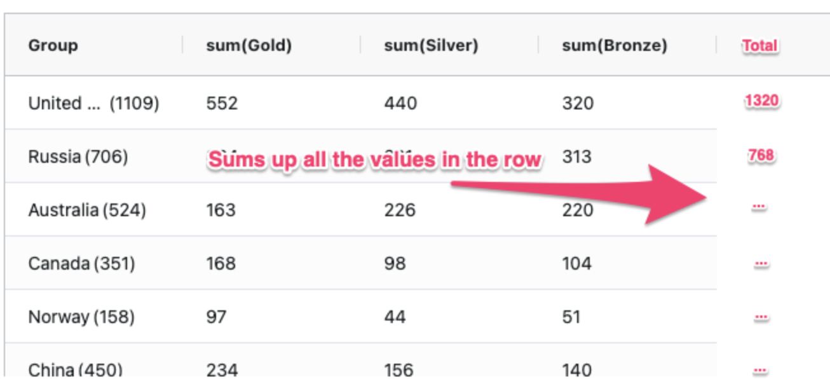The height and width of the screenshot is (379, 830).
Task: Select Russia's bronze cell showing 313
Action: pos(577,156)
